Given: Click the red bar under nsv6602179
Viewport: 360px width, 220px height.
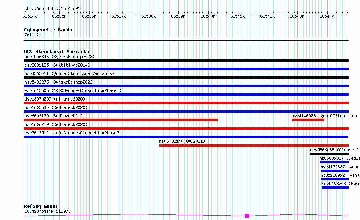Looking at the screenshot, I should [x=121, y=120].
